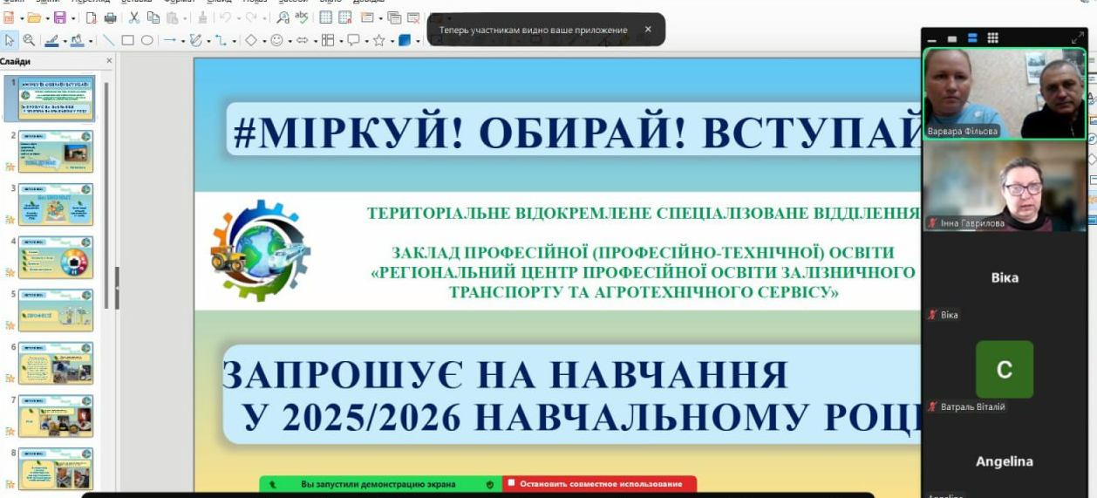The width and height of the screenshot is (1097, 498).
Task: Enlarge the Zoom video panel
Action: (x=1077, y=38)
